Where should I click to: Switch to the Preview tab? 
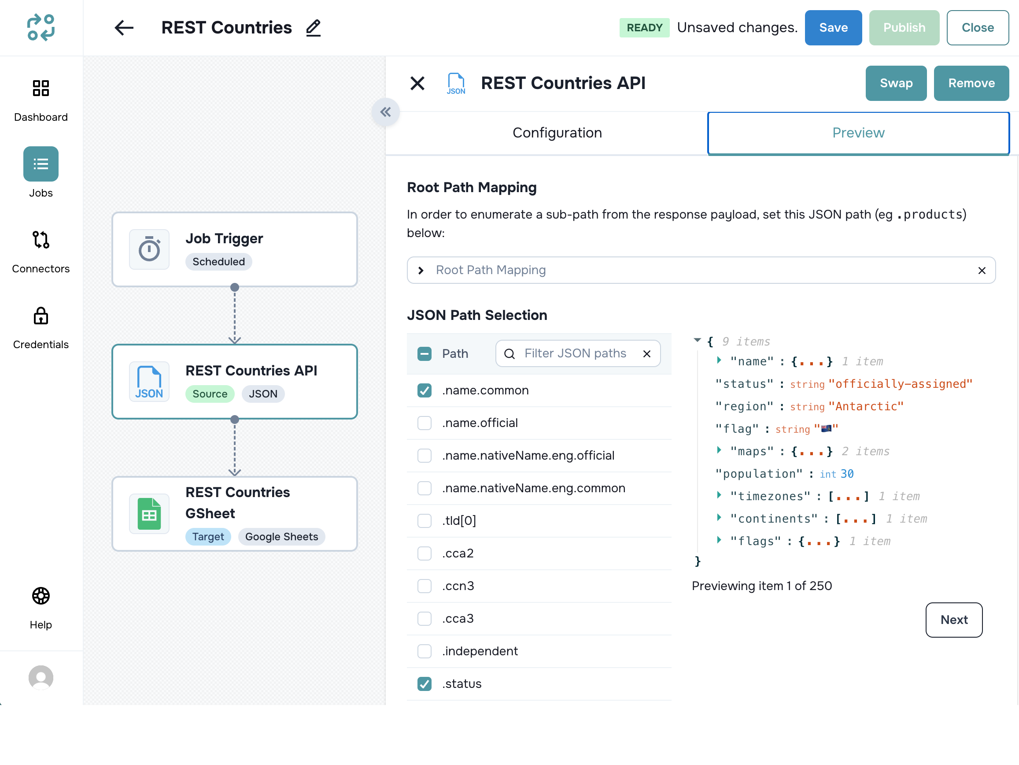tap(858, 133)
